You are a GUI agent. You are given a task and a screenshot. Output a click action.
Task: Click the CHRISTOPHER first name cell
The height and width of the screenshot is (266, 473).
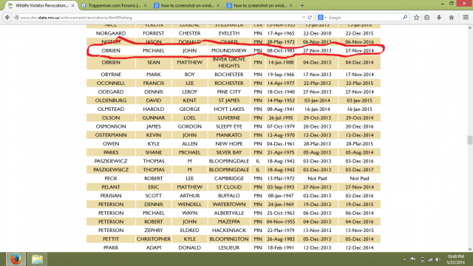[154, 239]
